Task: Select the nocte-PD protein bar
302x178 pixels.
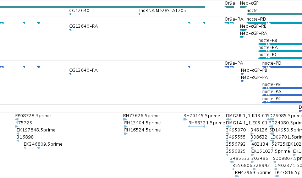Action: (x=282, y=67)
